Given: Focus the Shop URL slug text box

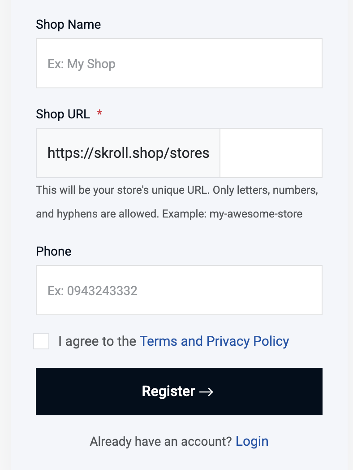Looking at the screenshot, I should pos(271,153).
